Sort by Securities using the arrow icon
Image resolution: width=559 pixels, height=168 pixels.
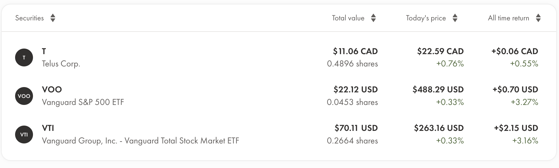[53, 18]
